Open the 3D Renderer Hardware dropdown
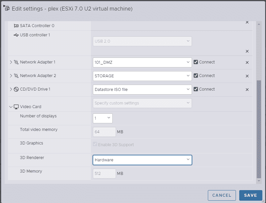The height and width of the screenshot is (203, 266). tap(142, 160)
